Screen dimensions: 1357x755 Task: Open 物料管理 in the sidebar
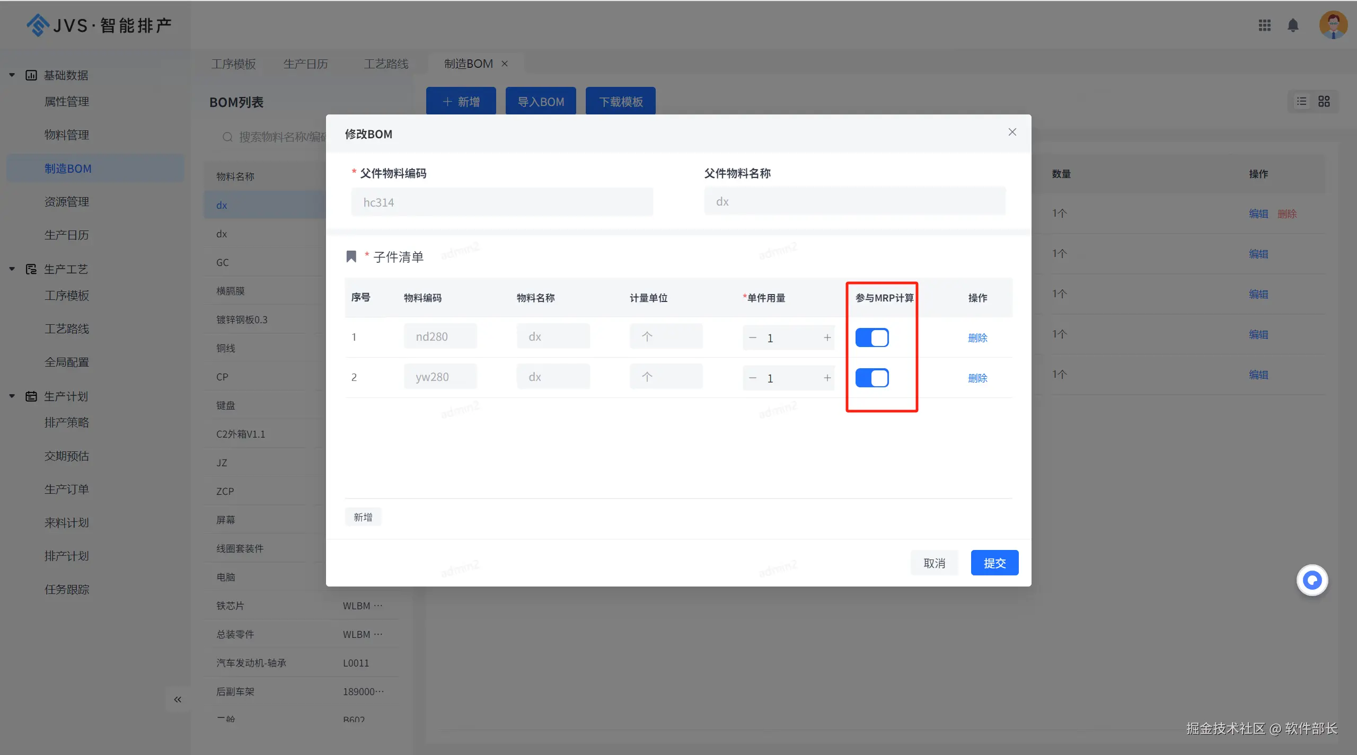67,135
